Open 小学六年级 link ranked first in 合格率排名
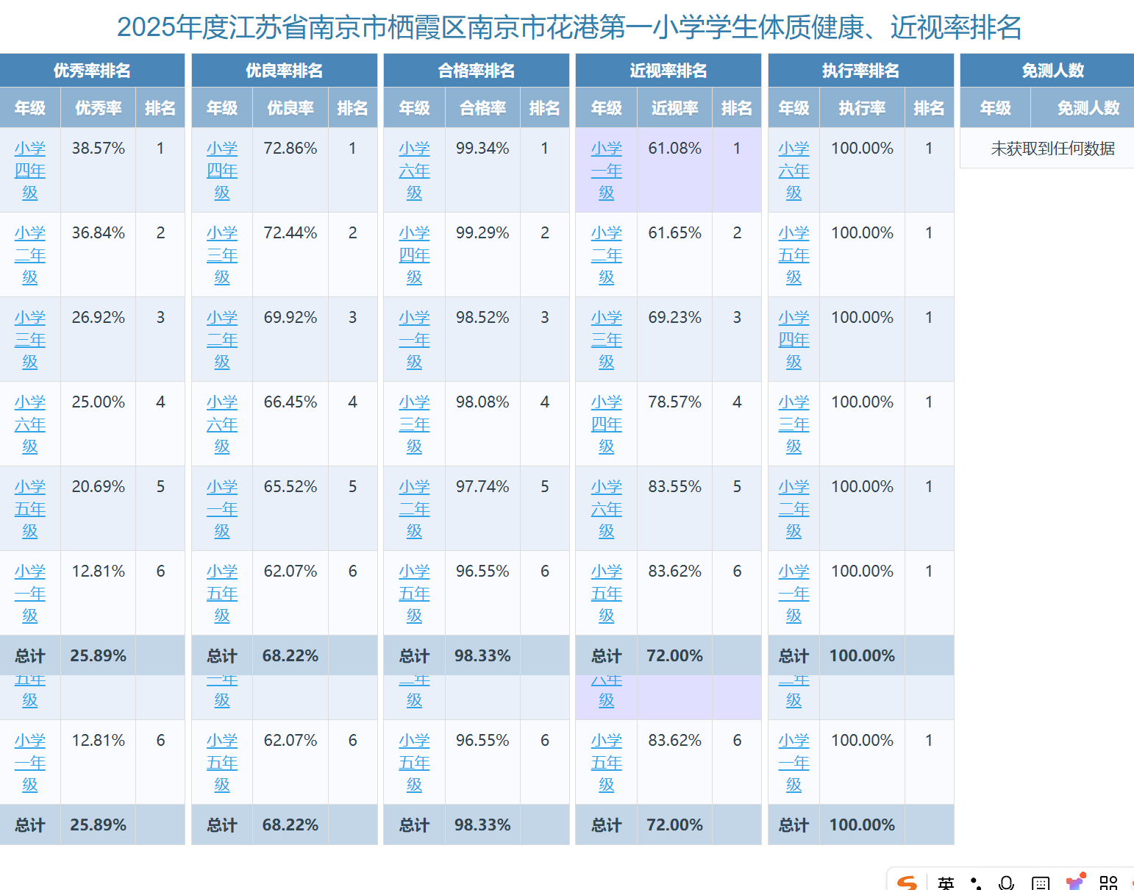The width and height of the screenshot is (1134, 890). click(414, 170)
